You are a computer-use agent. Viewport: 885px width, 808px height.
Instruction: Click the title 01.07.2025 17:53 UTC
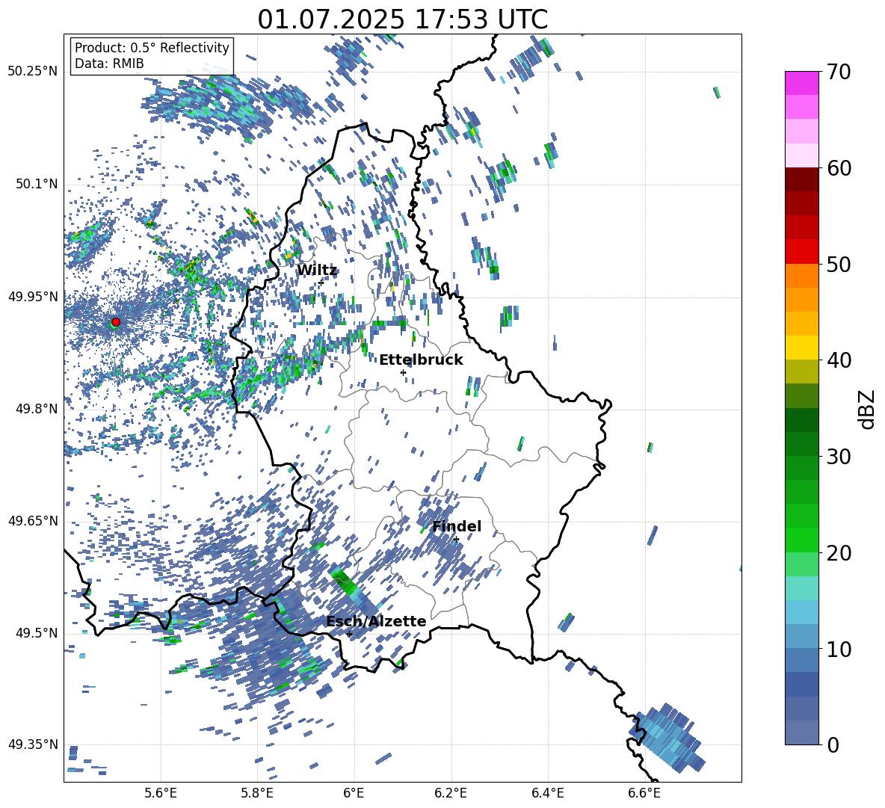tap(402, 19)
